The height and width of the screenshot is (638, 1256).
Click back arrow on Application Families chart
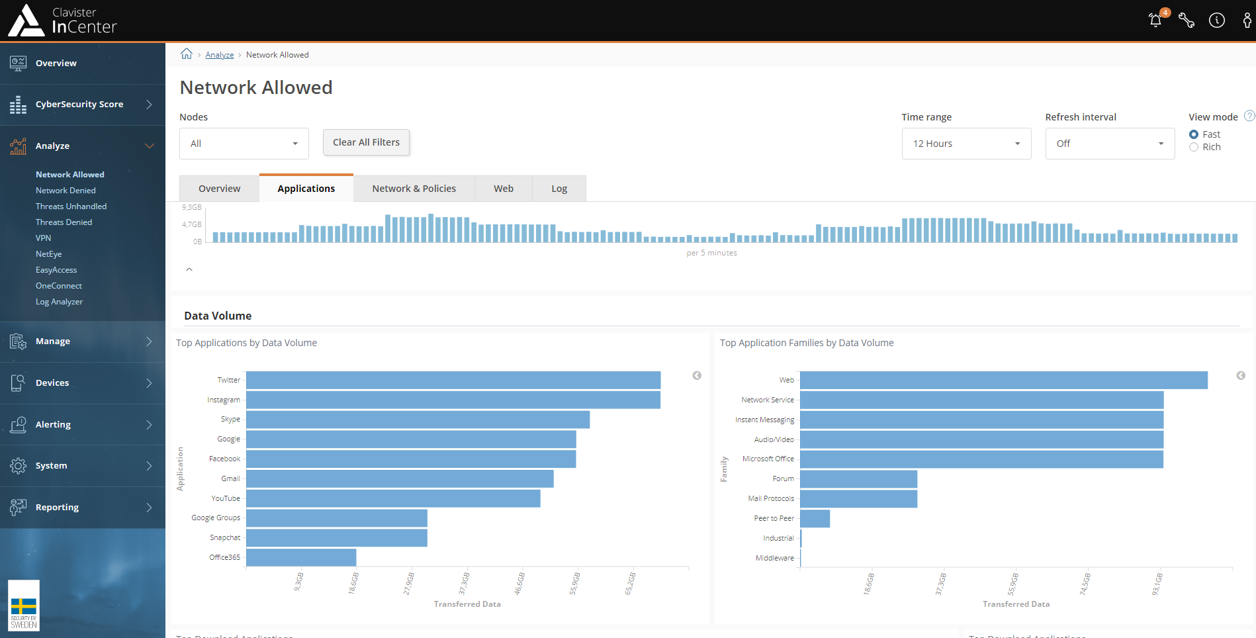(1241, 375)
